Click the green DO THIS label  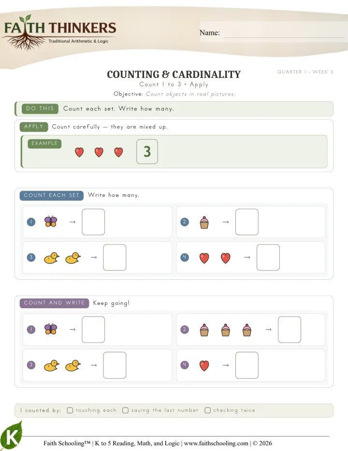[x=40, y=109]
